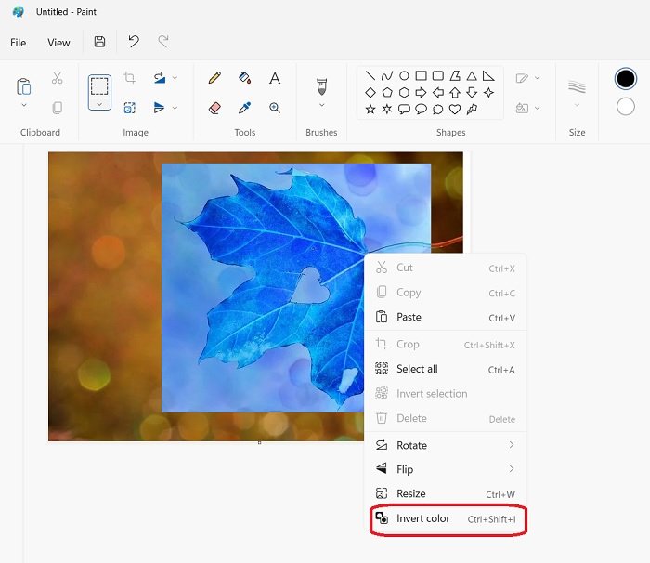Screen dimensions: 650x563
Task: Select the black primary color swatch
Action: coord(626,79)
